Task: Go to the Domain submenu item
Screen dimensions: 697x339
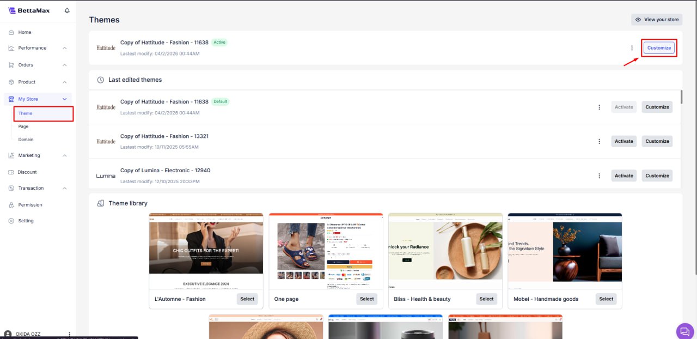Action: [26, 140]
